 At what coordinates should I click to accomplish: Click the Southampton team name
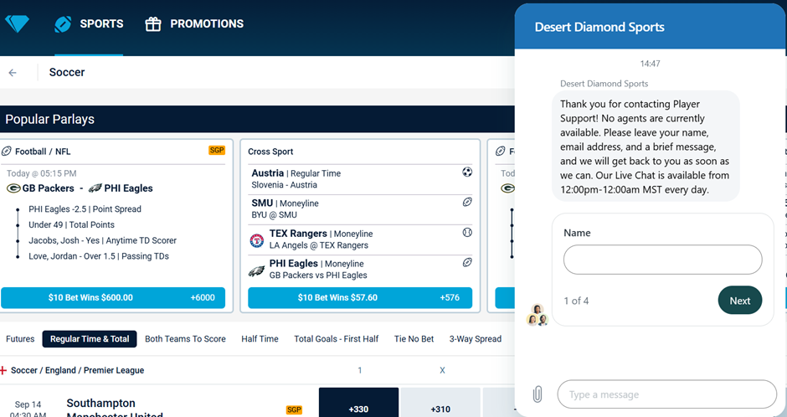point(100,403)
